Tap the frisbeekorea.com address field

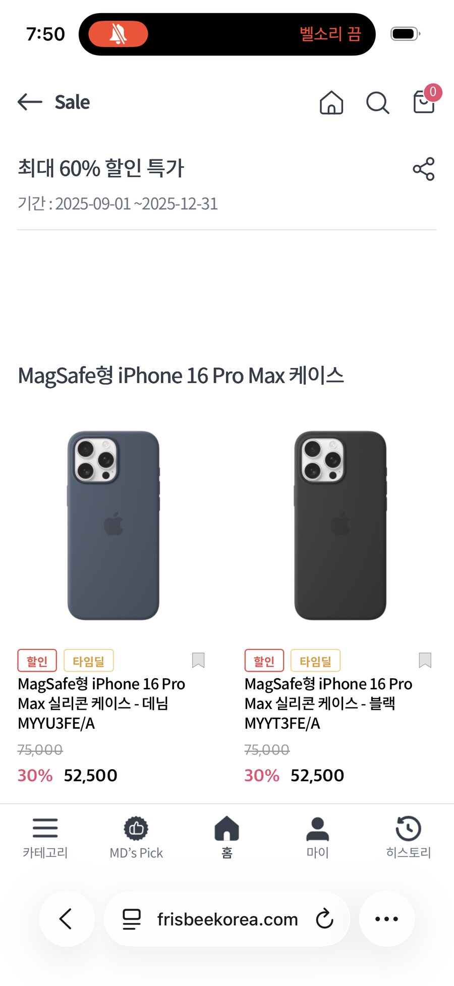point(227,919)
